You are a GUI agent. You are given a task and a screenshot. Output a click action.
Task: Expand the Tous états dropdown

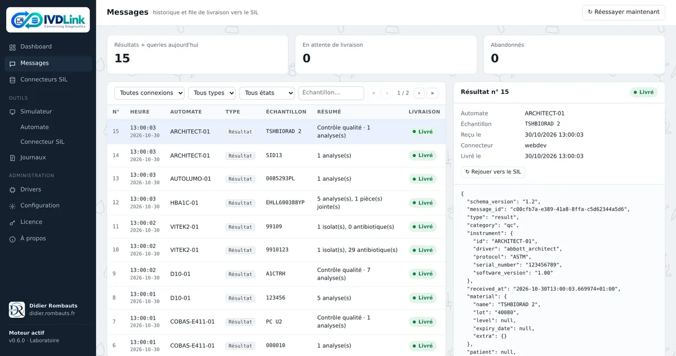267,93
